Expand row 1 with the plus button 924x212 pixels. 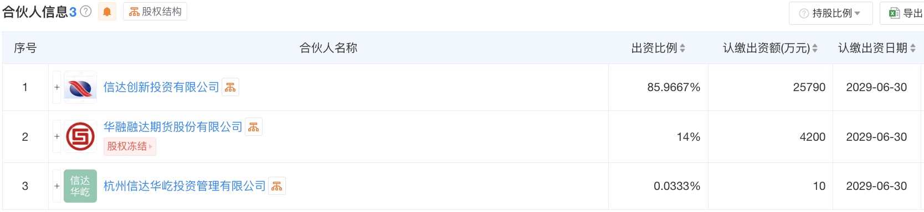(x=57, y=87)
